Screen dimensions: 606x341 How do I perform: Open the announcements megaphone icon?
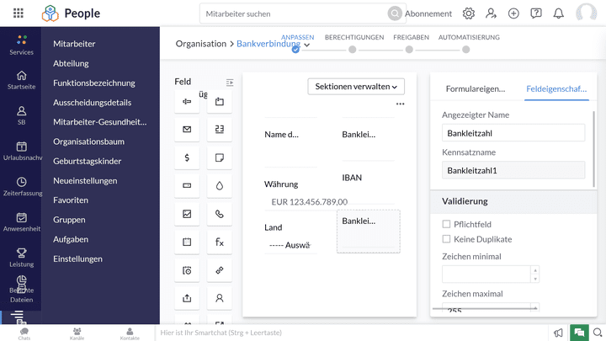tap(558, 333)
